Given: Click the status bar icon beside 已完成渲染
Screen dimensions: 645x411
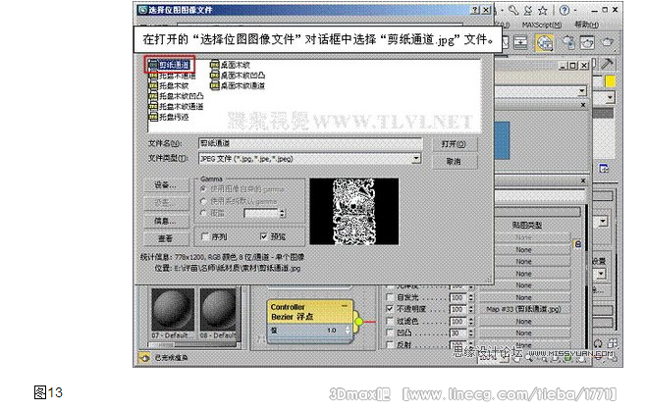Looking at the screenshot, I should [x=144, y=358].
